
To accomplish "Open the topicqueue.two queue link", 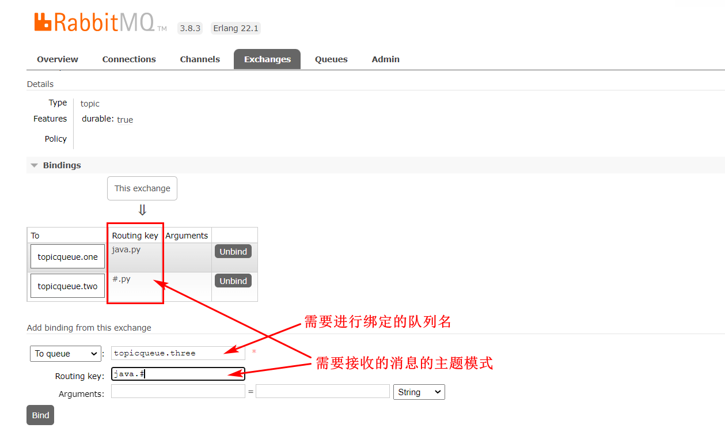I will (67, 286).
